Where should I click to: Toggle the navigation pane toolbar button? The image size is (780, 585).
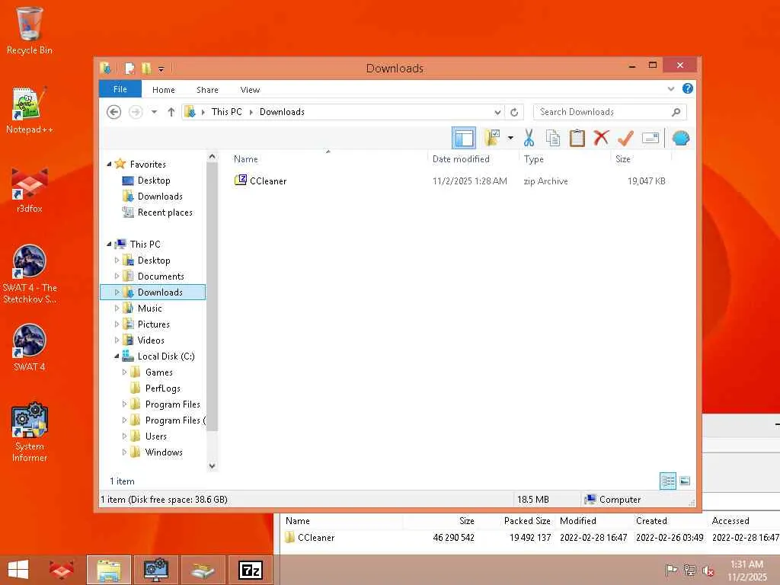pyautogui.click(x=464, y=138)
